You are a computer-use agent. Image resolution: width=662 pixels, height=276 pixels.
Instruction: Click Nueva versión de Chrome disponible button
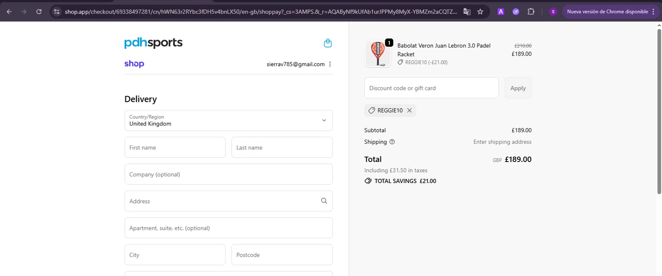pyautogui.click(x=611, y=12)
